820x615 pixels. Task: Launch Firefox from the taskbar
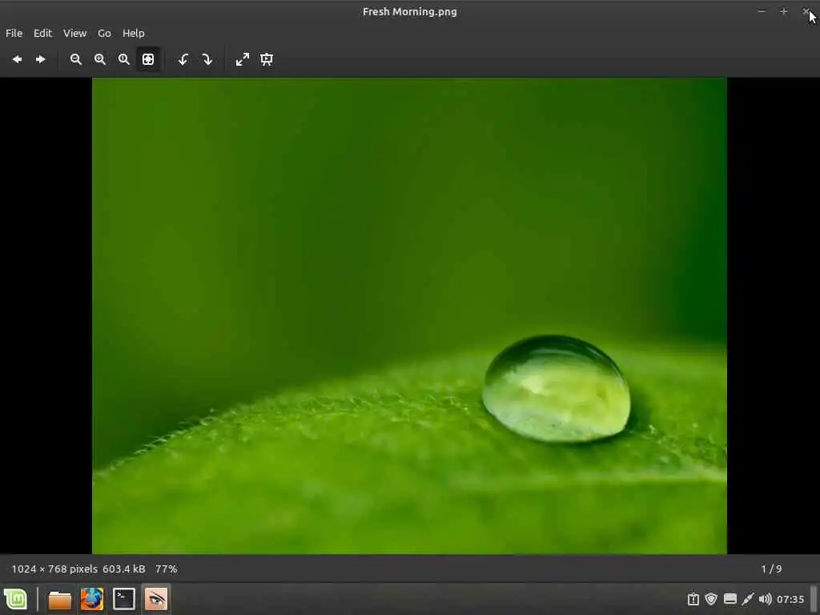(x=92, y=599)
